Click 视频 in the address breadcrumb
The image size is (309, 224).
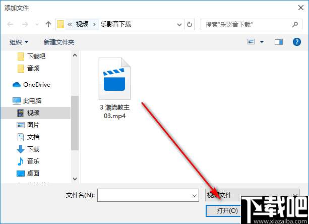click(82, 24)
